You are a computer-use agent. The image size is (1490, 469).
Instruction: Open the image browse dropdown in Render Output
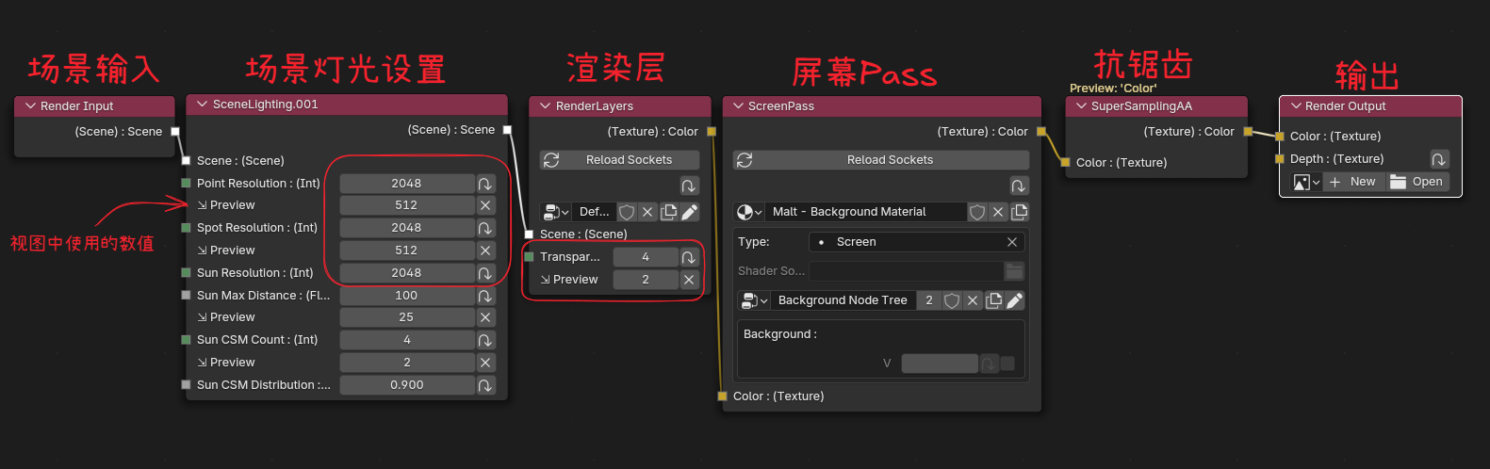click(1306, 182)
